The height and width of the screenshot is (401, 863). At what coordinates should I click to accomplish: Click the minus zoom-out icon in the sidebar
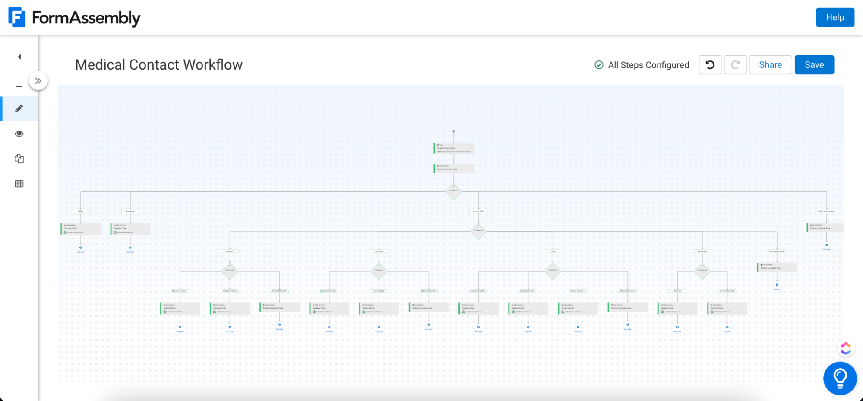pyautogui.click(x=19, y=86)
